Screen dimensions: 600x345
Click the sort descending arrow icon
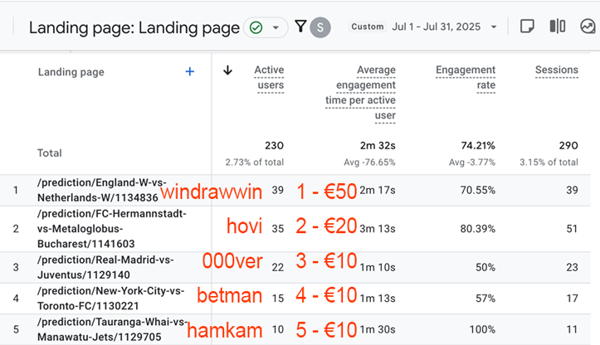[227, 70]
